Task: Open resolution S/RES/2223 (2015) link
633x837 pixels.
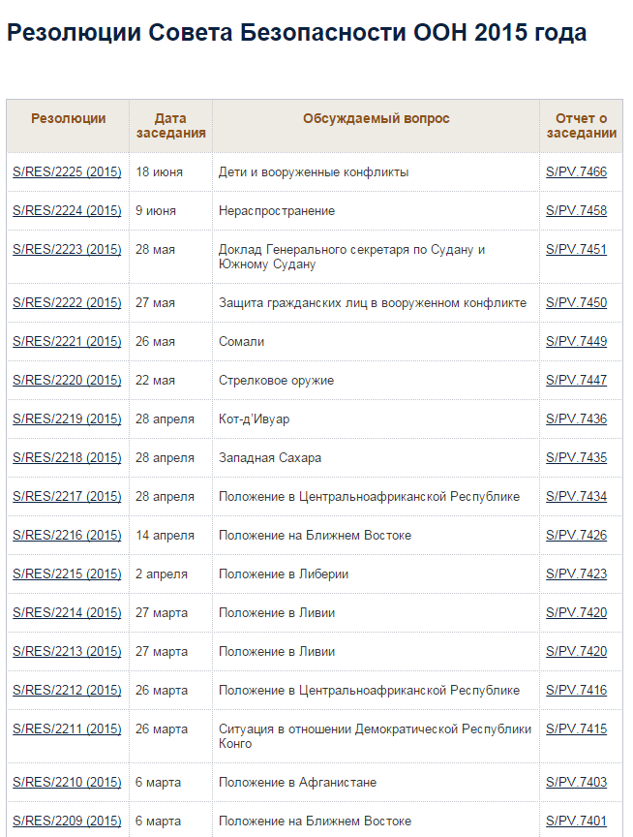Action: pos(67,249)
